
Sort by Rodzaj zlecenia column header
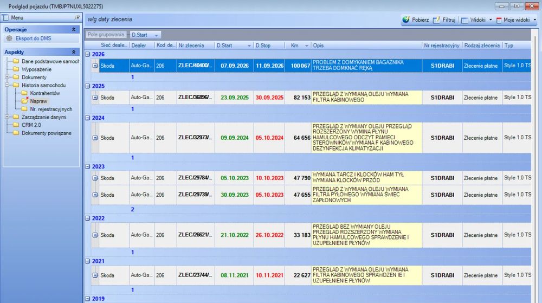point(482,45)
